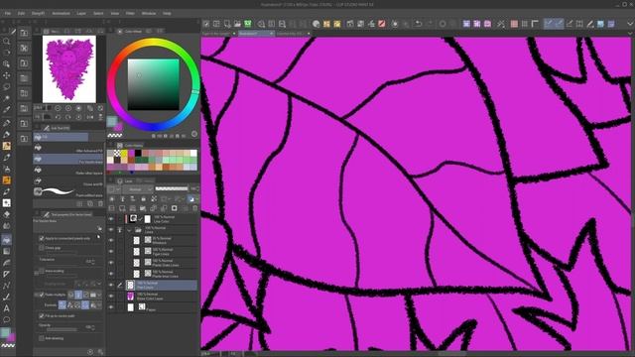Viewport: 635px width, 357px height.
Task: Delete sub tool using trash icon
Action: pos(100,203)
